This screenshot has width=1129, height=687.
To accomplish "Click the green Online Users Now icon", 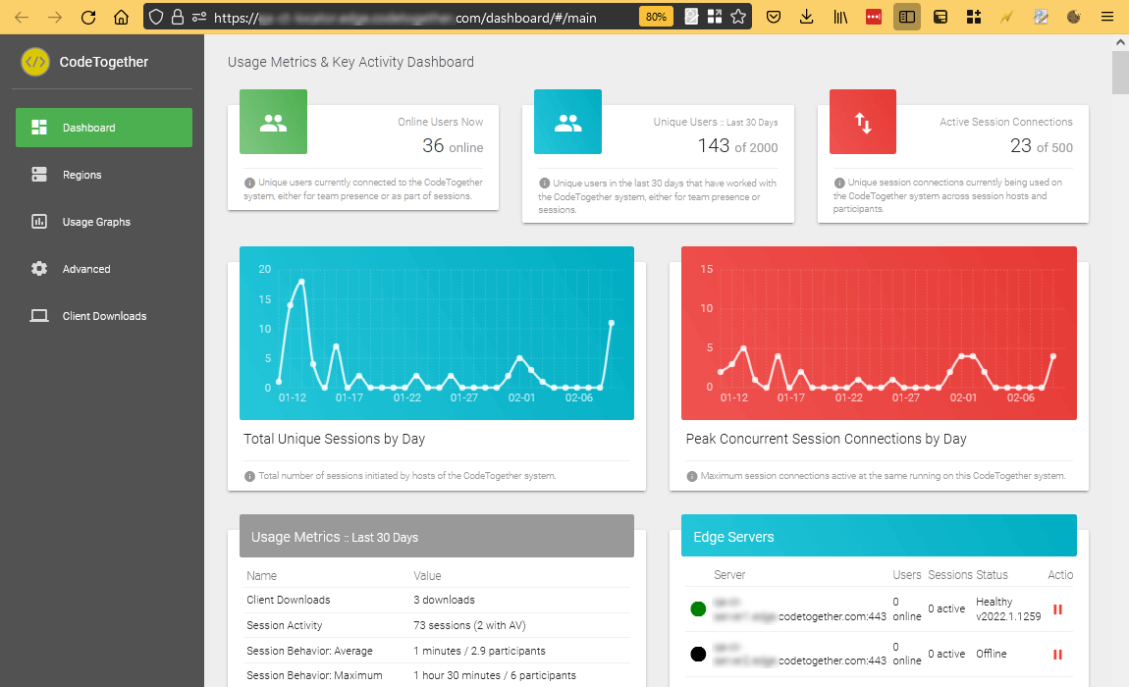I will [274, 122].
